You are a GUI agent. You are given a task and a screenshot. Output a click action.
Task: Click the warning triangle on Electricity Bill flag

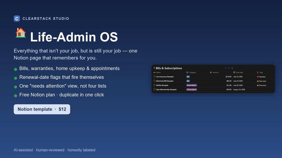coord(258,81)
